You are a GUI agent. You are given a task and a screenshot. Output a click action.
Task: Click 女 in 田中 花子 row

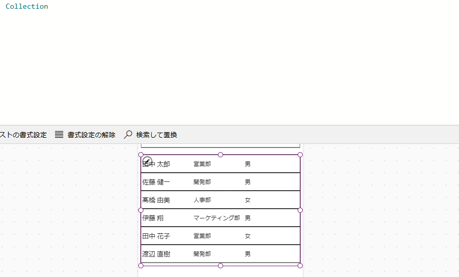pyautogui.click(x=248, y=236)
